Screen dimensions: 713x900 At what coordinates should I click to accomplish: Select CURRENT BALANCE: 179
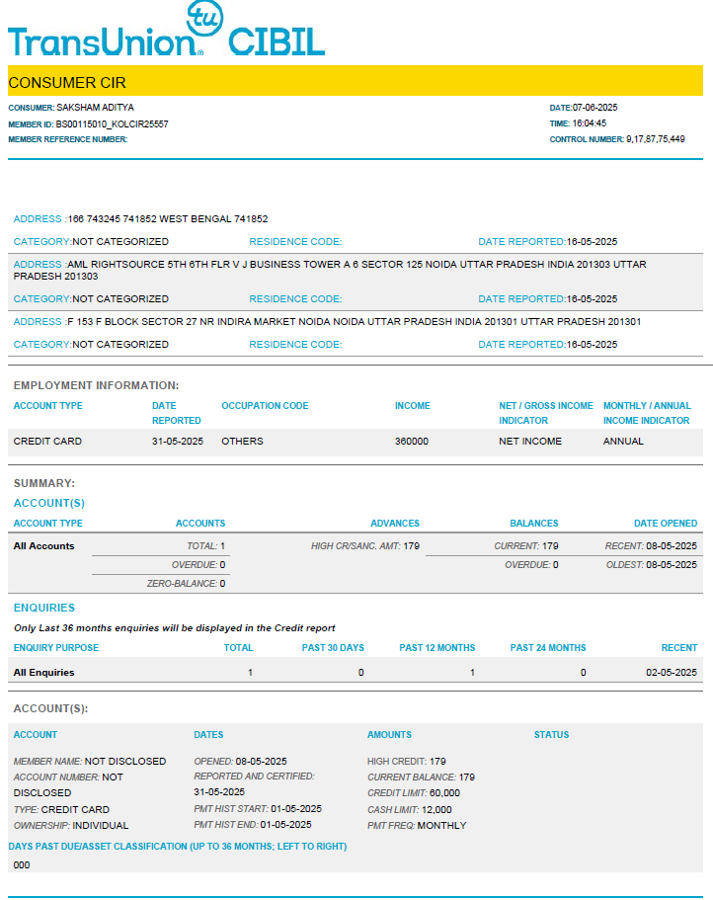click(x=421, y=777)
